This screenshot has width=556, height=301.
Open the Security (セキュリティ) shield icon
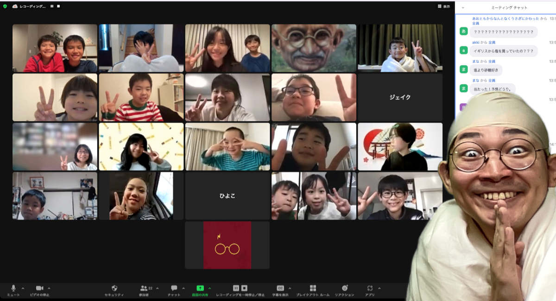[x=114, y=288]
